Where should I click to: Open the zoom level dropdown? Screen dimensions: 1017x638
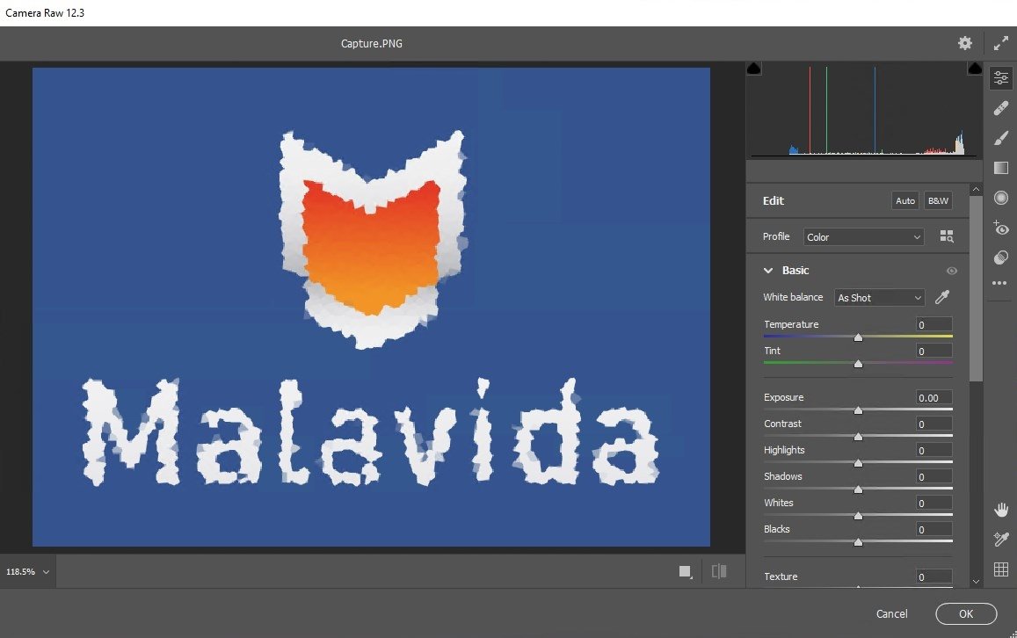(x=46, y=572)
